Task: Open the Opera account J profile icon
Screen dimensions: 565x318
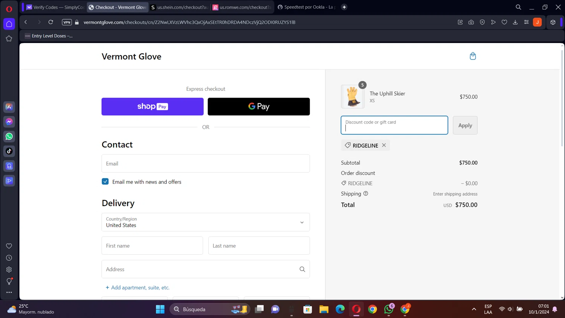Action: (x=538, y=22)
